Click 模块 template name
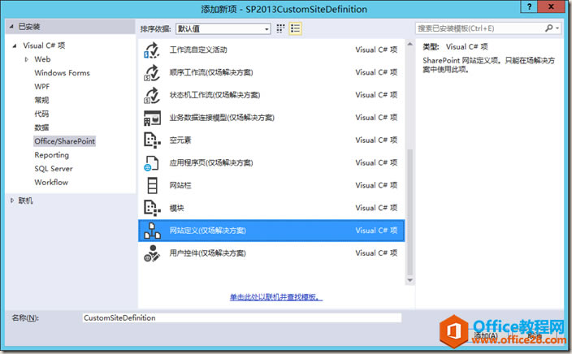572x354 pixels. coord(176,208)
